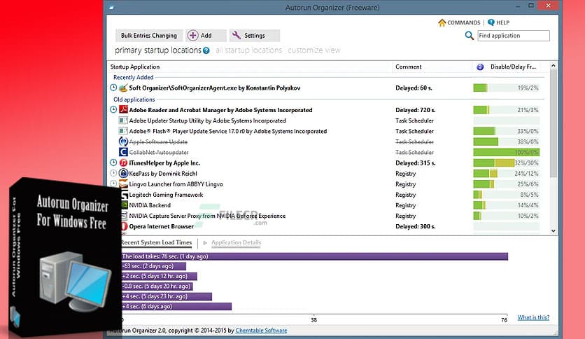Click the magnifier search icon
This screenshot has height=339, width=585.
coord(469,36)
